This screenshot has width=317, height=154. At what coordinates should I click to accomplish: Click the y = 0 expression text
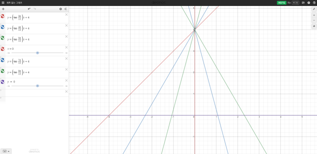point(11,82)
